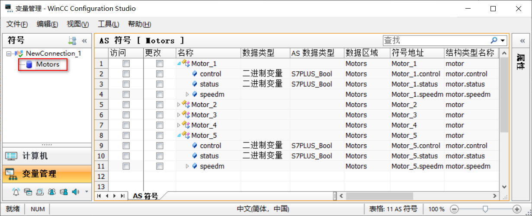532x216 pixels.
Task: Open the 文件(F) menu
Action: (x=17, y=24)
